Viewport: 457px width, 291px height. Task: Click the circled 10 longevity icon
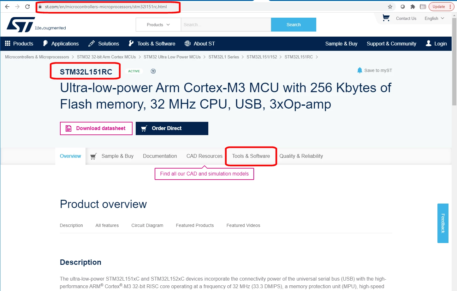pyautogui.click(x=153, y=71)
